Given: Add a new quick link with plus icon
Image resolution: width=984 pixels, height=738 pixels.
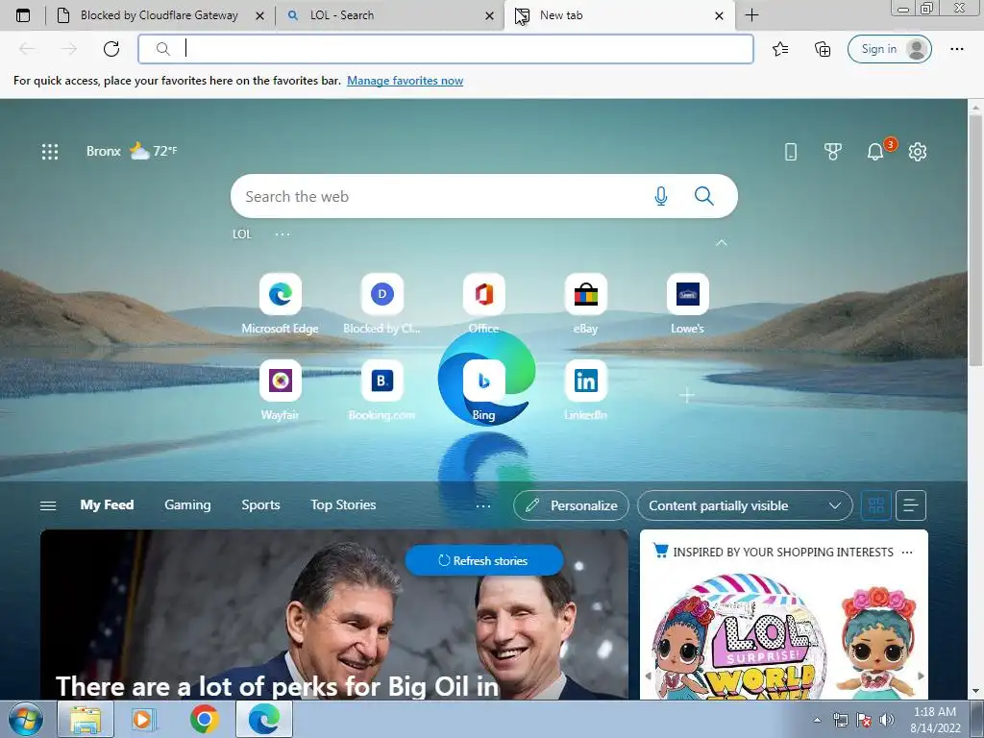Looking at the screenshot, I should 687,395.
